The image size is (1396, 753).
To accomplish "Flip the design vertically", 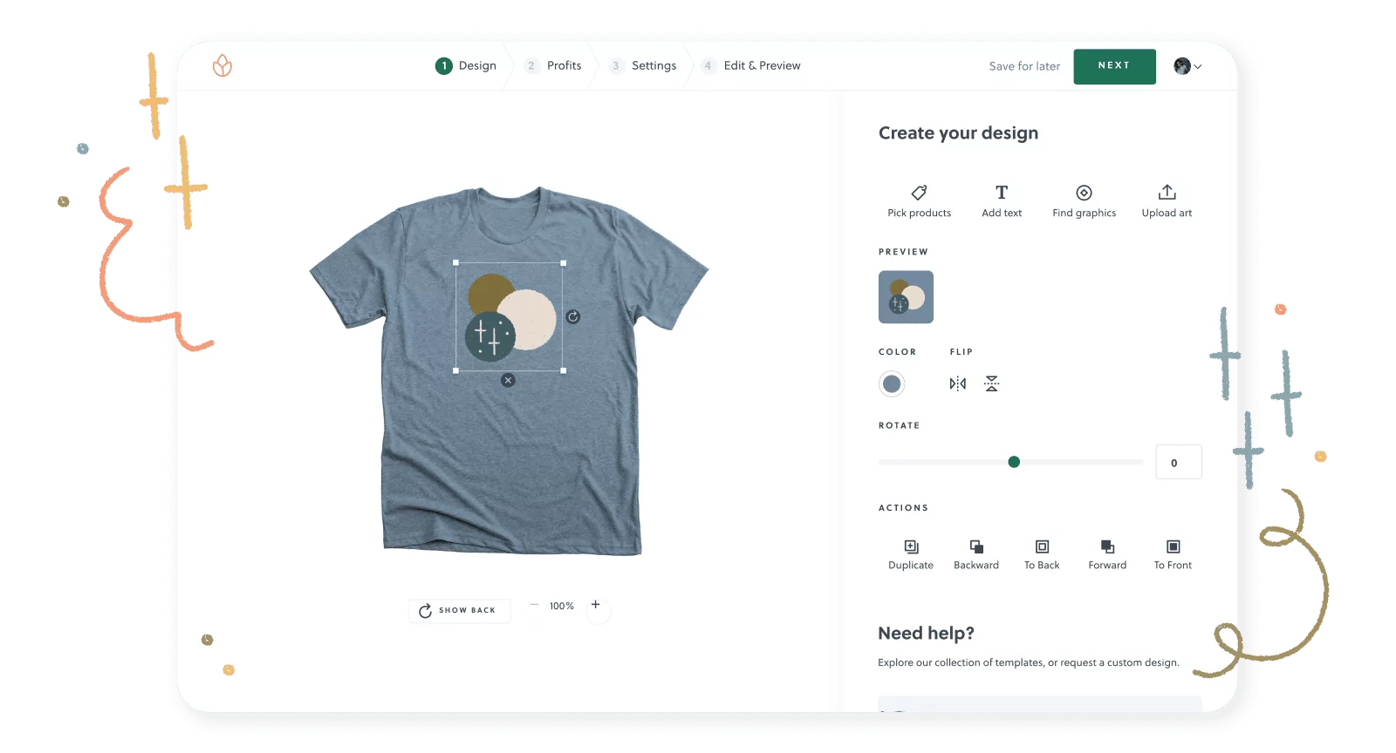I will 992,383.
